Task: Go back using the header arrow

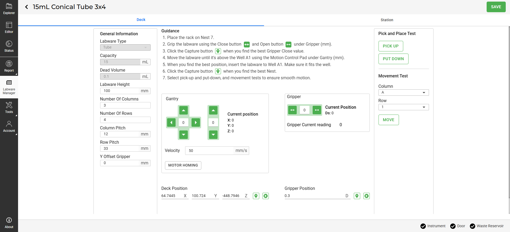Action: pyautogui.click(x=27, y=7)
